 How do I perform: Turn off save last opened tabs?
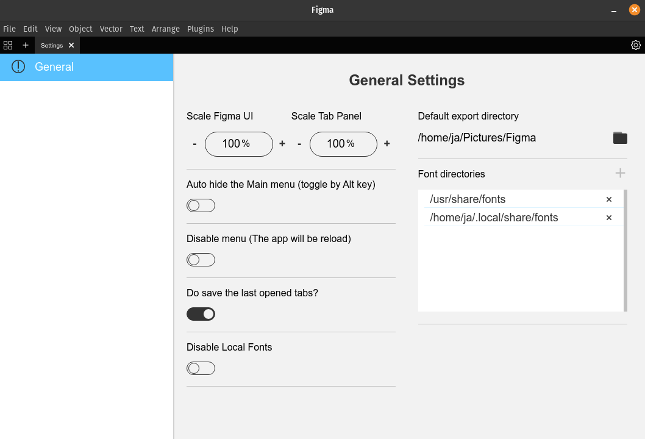point(201,314)
